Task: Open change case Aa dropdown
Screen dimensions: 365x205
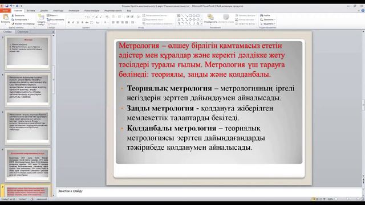Action: (98, 23)
